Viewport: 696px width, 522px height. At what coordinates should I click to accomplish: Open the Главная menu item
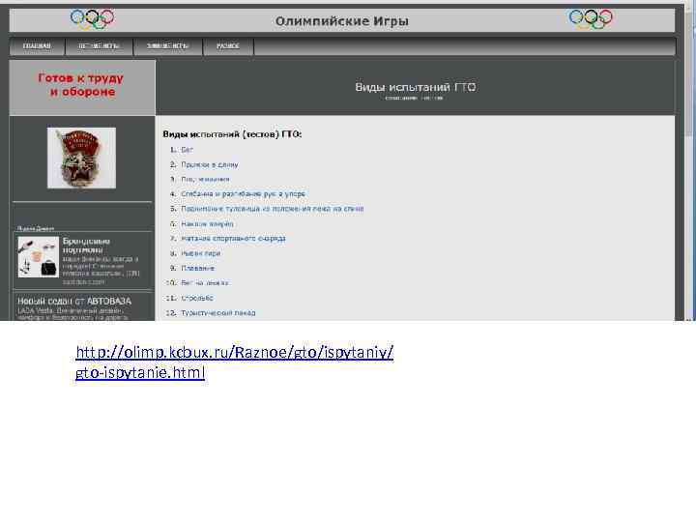(37, 46)
